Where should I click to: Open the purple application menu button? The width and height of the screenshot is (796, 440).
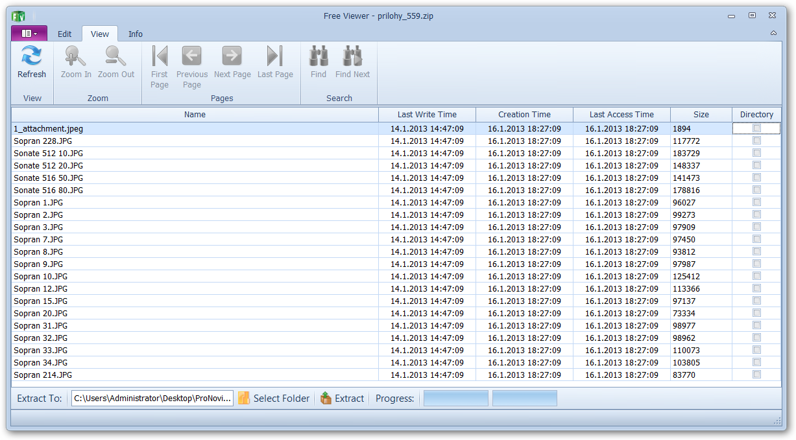point(29,33)
